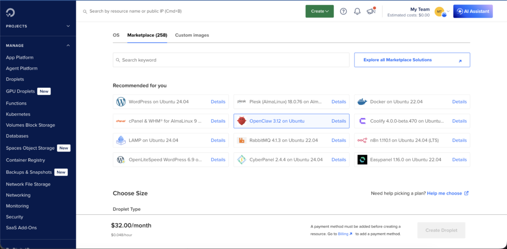Collapse the Manage section chevron
Viewport: 507px width, 249px height.
click(x=68, y=46)
